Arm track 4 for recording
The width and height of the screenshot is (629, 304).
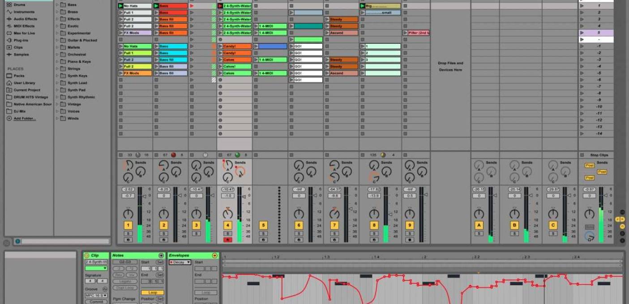point(227,239)
